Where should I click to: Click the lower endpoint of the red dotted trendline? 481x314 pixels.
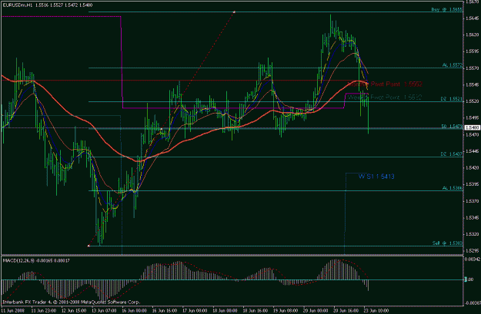click(89, 246)
